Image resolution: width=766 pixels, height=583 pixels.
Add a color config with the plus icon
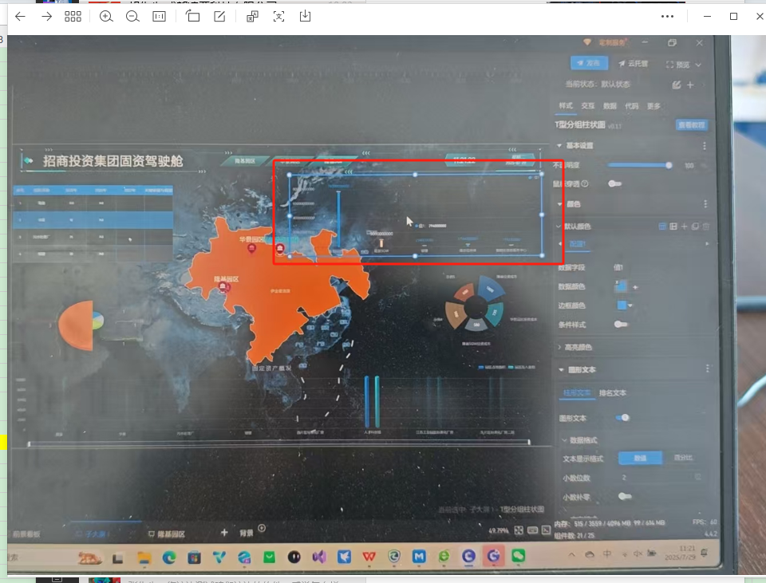click(684, 226)
